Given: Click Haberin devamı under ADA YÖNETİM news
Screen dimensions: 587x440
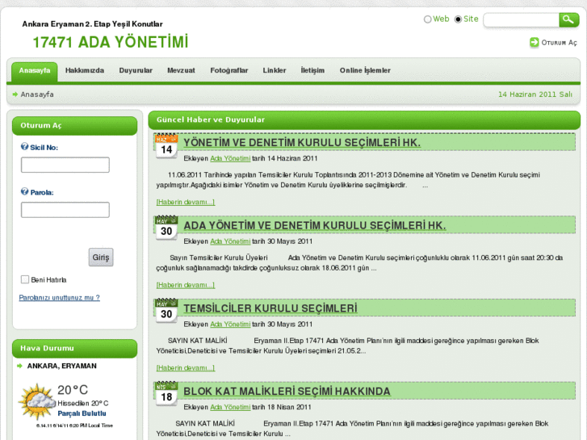Looking at the screenshot, I should [186, 285].
